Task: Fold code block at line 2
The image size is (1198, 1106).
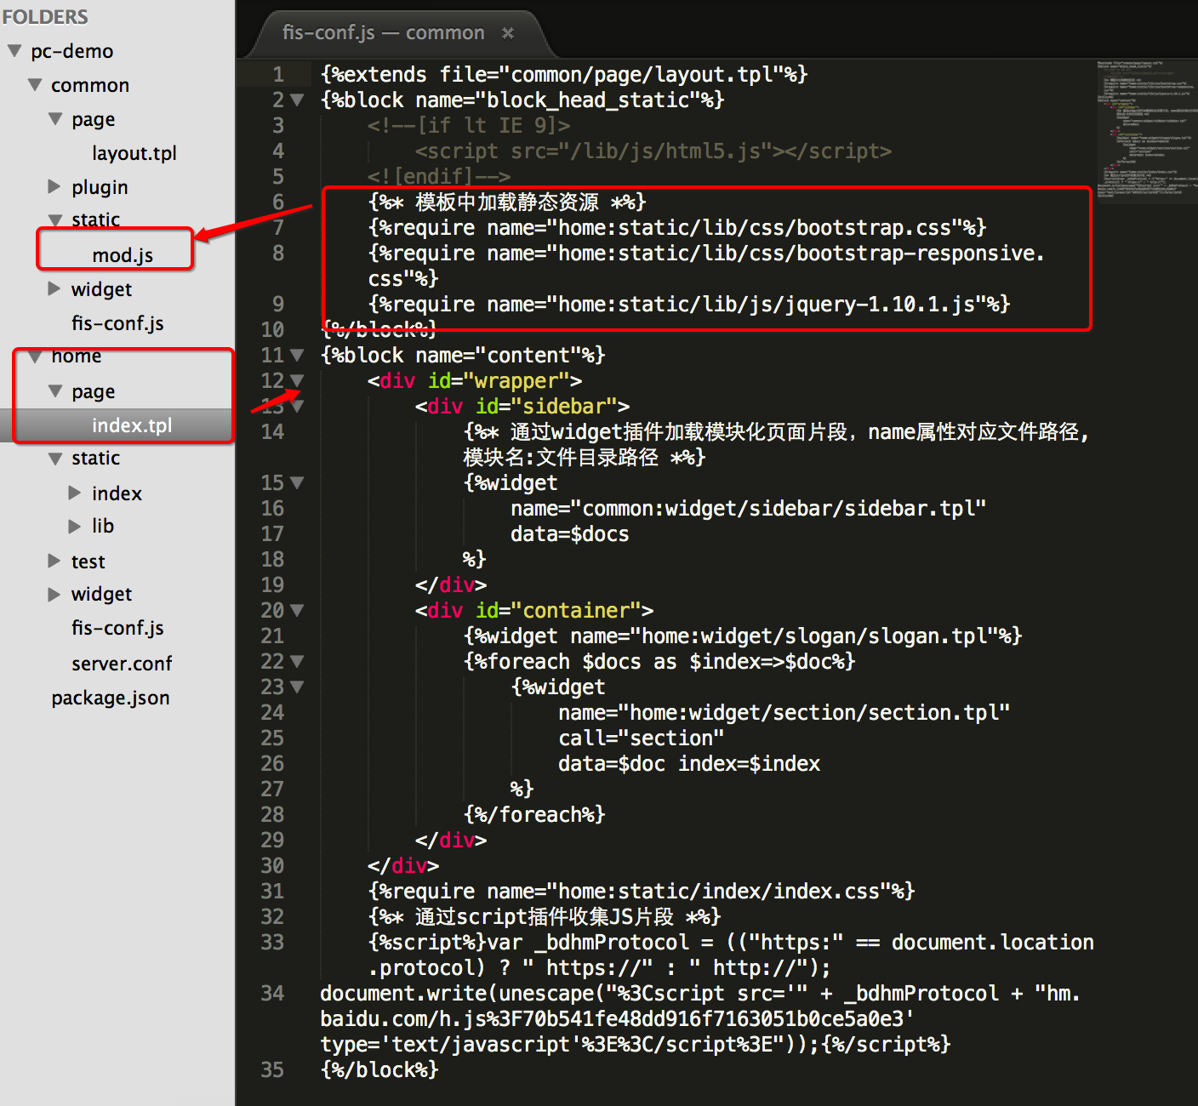Action: pos(297,100)
